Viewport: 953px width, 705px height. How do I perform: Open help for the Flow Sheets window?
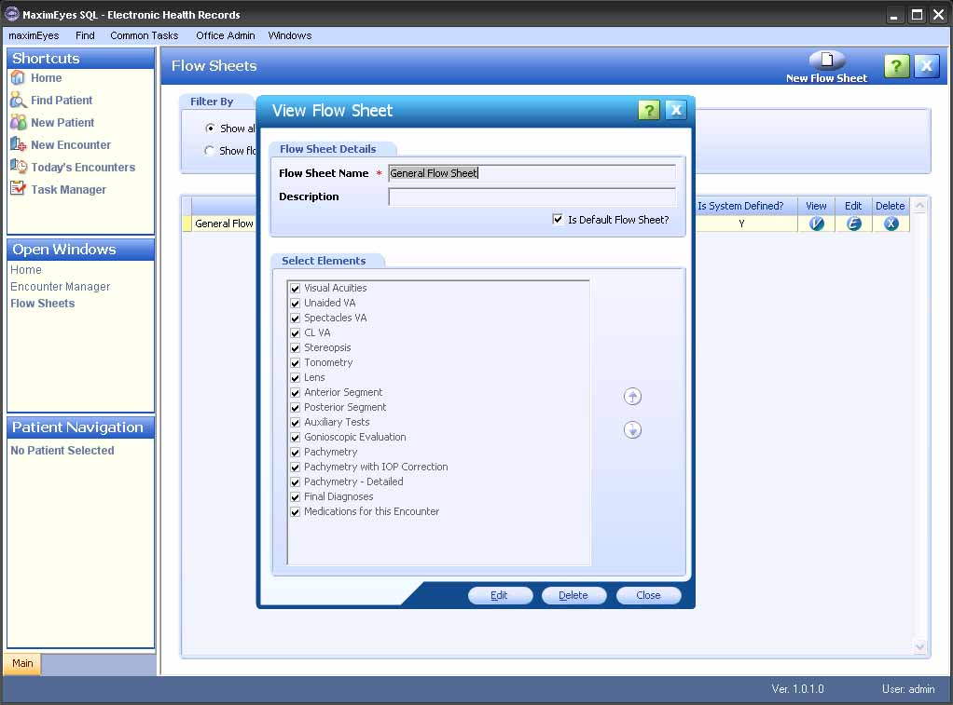pos(896,65)
